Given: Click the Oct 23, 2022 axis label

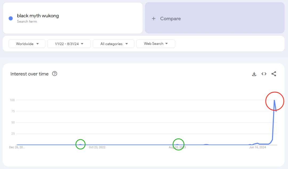Looking at the screenshot, I should tap(97, 147).
